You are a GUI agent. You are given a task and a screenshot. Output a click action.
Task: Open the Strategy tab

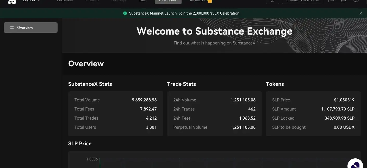[119, 1]
